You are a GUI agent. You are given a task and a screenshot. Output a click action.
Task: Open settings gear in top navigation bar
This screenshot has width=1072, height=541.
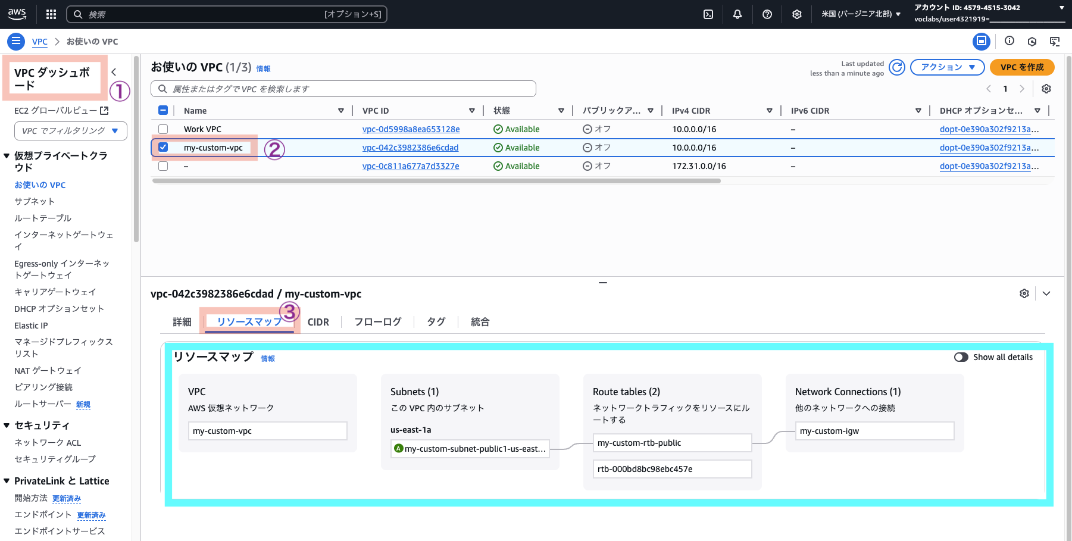tap(797, 14)
